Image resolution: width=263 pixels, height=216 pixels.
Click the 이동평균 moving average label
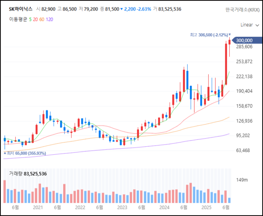[19, 19]
